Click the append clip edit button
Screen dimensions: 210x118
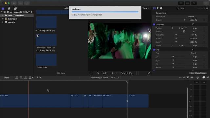[25, 78]
